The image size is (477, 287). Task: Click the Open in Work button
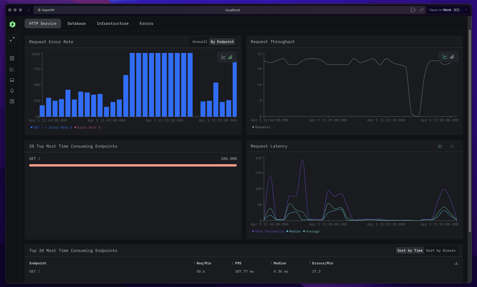click(444, 10)
